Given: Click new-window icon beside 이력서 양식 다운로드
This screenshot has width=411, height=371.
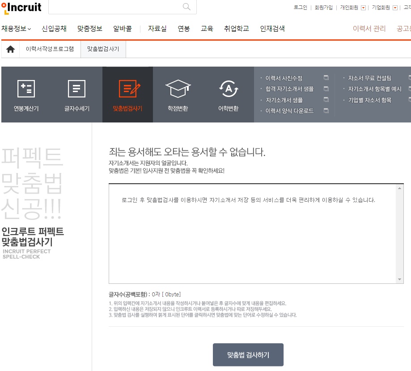Looking at the screenshot, I should (326, 110).
